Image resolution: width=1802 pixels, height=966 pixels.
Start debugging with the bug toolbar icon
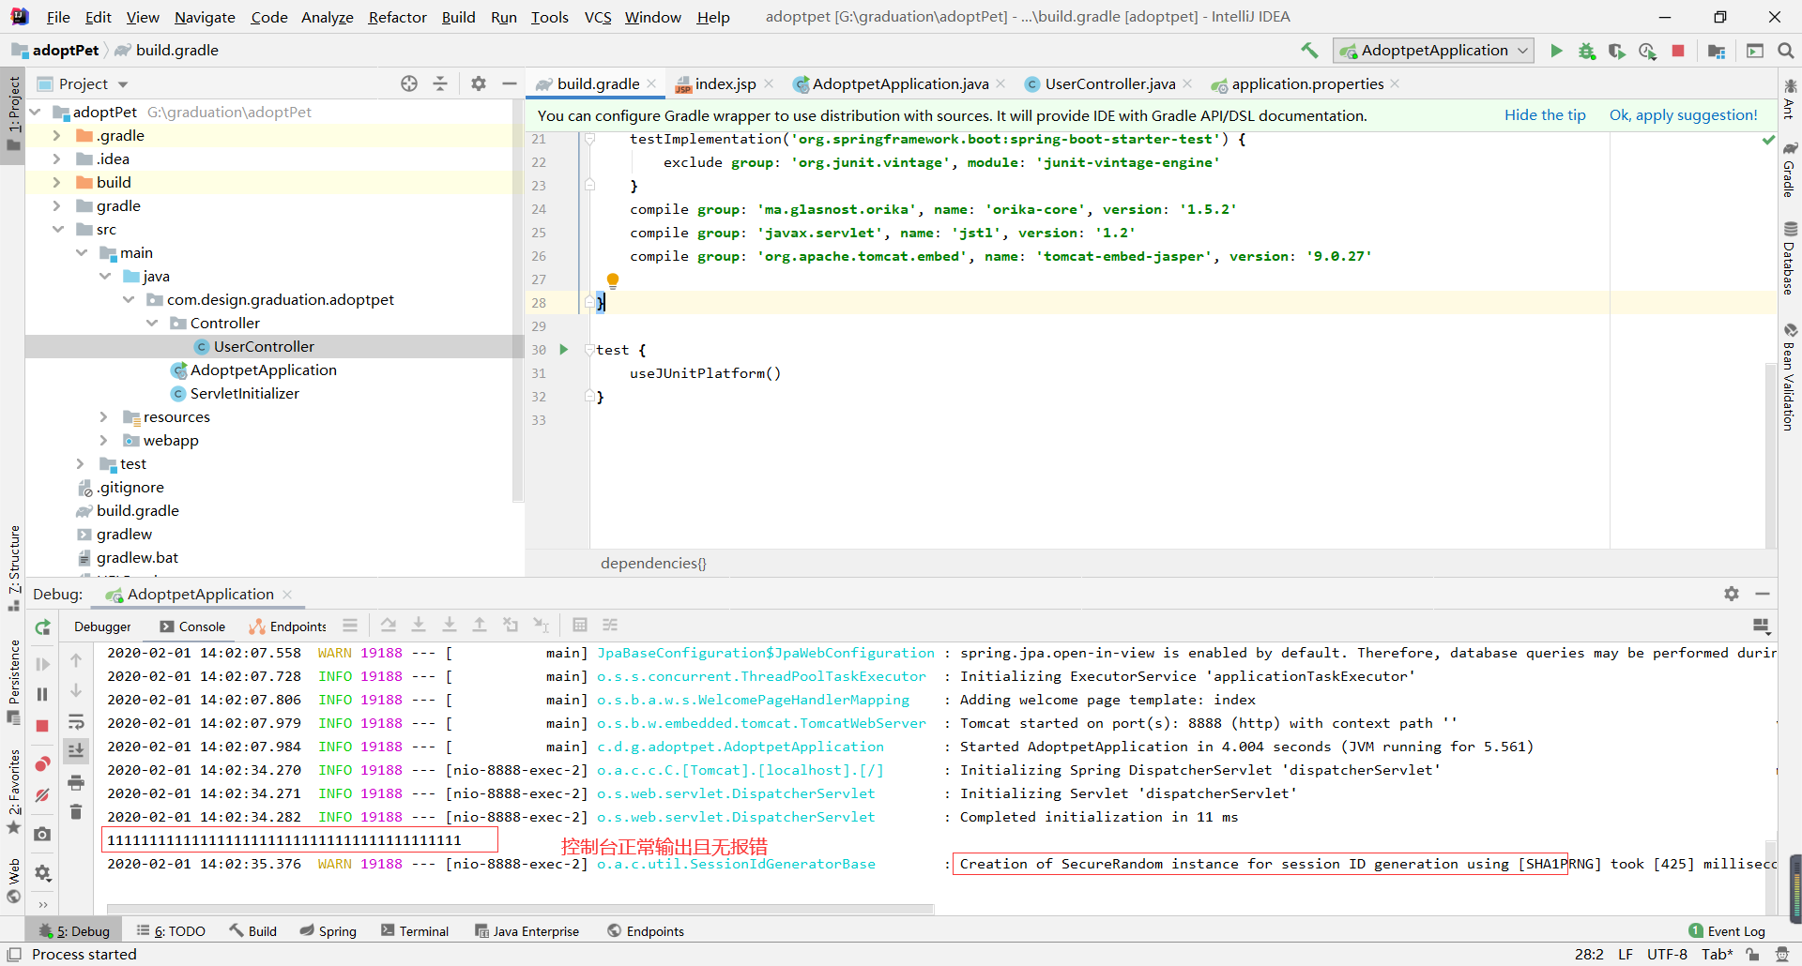click(1587, 51)
